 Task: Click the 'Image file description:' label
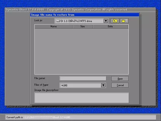(46, 90)
